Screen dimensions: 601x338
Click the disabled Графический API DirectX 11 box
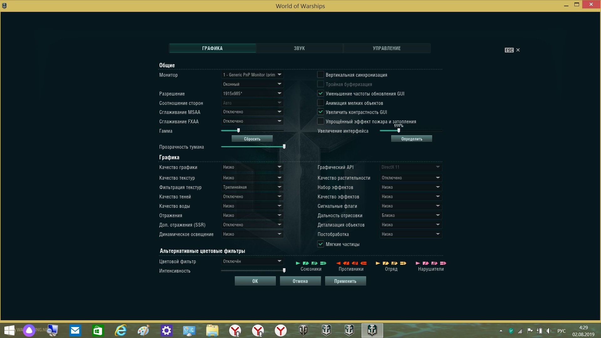click(x=411, y=167)
